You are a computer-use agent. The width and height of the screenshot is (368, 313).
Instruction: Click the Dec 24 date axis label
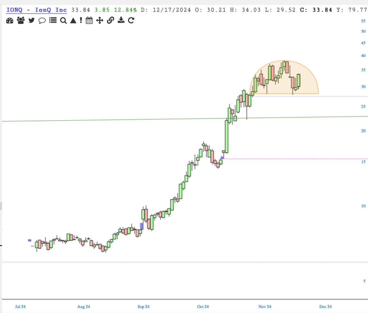[x=325, y=307]
